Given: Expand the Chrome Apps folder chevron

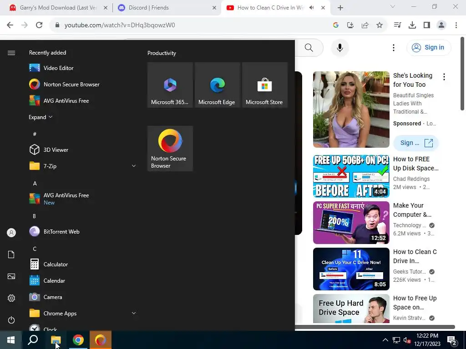Looking at the screenshot, I should click(x=134, y=313).
